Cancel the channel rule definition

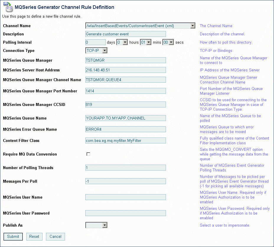(x=56, y=236)
